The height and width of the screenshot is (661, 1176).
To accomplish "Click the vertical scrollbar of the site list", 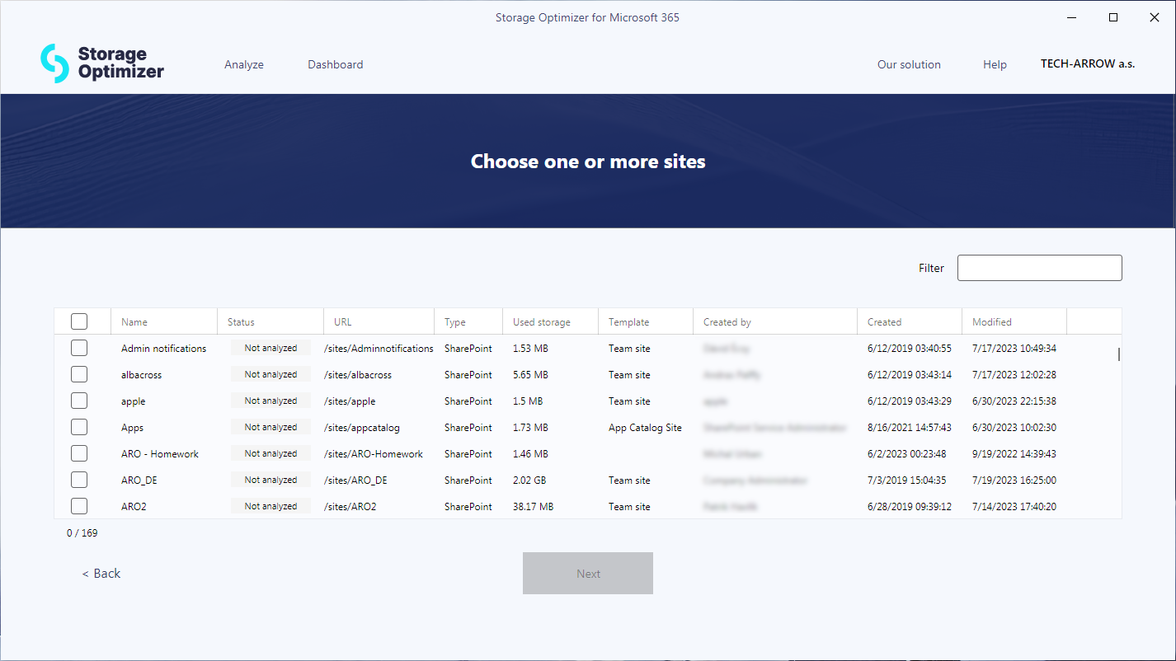I will (x=1118, y=354).
